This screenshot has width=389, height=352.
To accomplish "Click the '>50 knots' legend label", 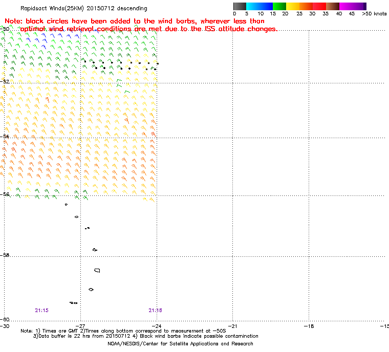I will [374, 14].
